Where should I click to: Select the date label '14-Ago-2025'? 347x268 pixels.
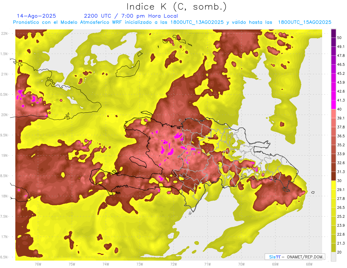tap(36, 16)
